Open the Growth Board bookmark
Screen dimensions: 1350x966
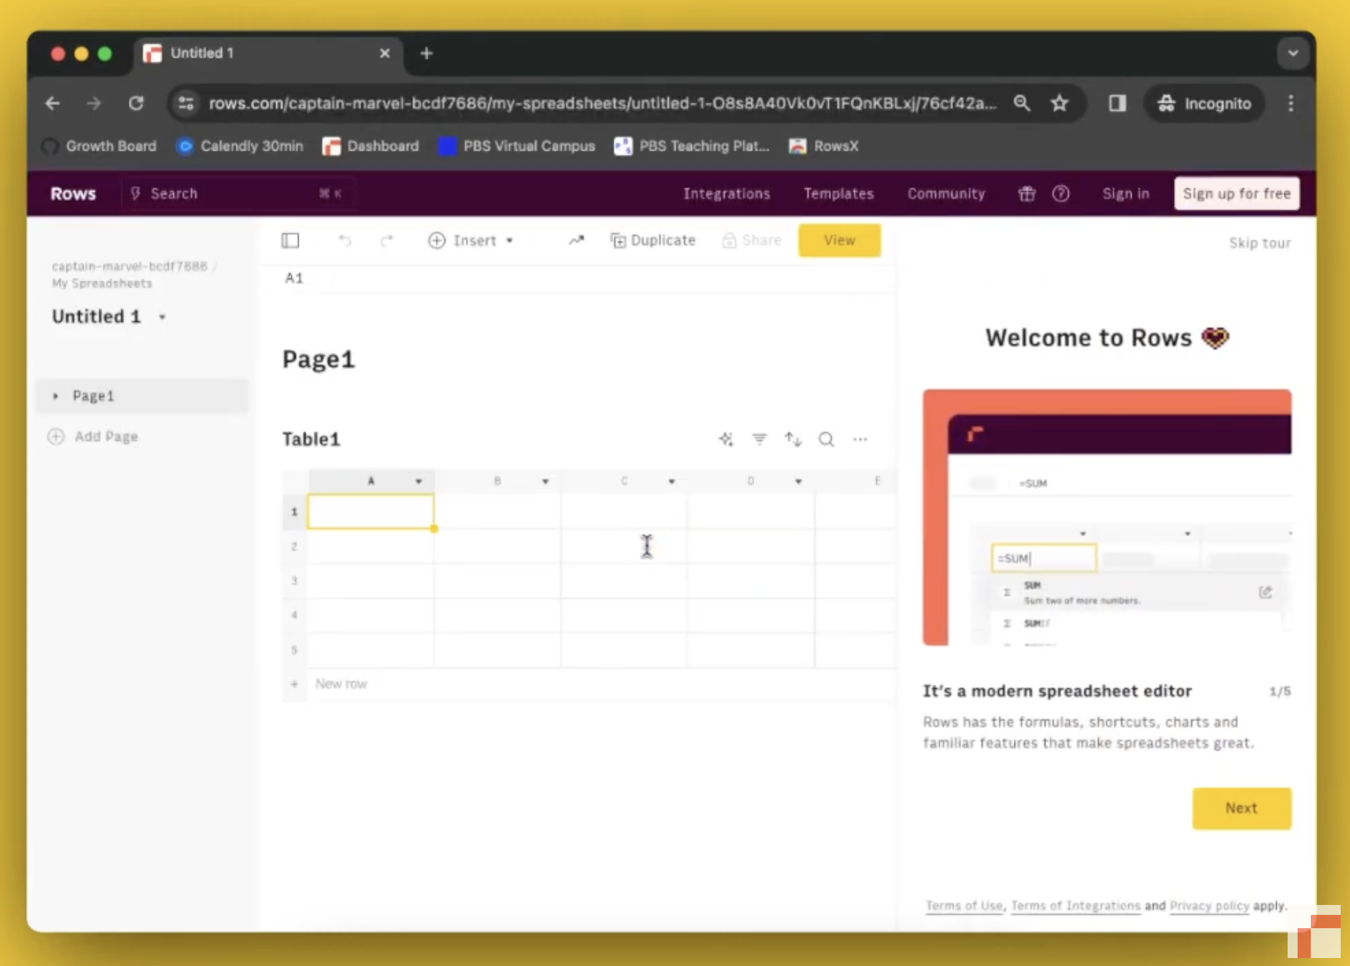100,146
